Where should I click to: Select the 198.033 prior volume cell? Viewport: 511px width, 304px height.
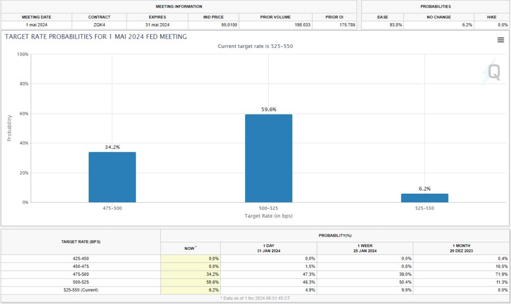coord(275,25)
